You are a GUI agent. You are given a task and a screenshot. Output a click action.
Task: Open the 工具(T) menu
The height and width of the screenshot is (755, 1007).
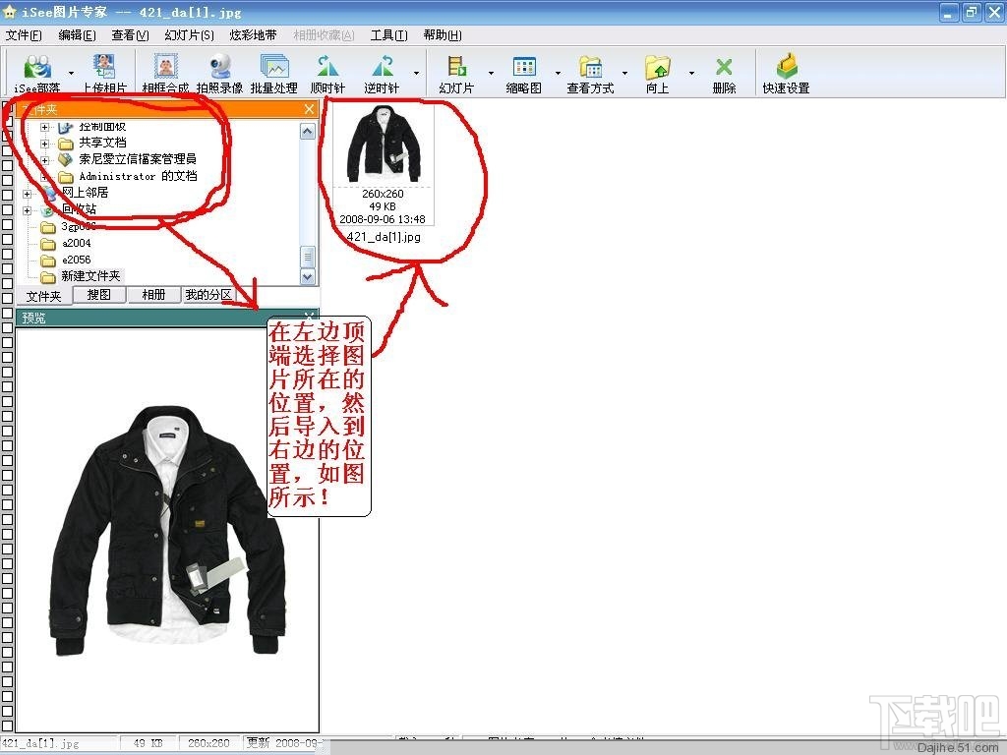pos(389,34)
